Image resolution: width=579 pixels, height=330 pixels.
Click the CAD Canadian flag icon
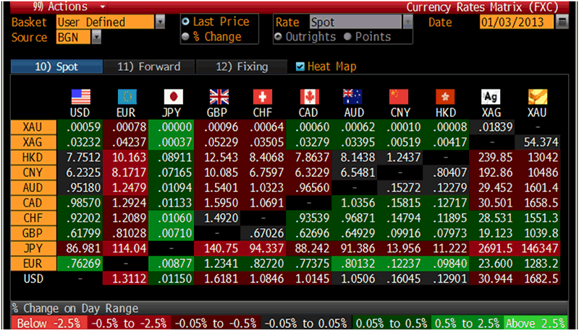309,97
